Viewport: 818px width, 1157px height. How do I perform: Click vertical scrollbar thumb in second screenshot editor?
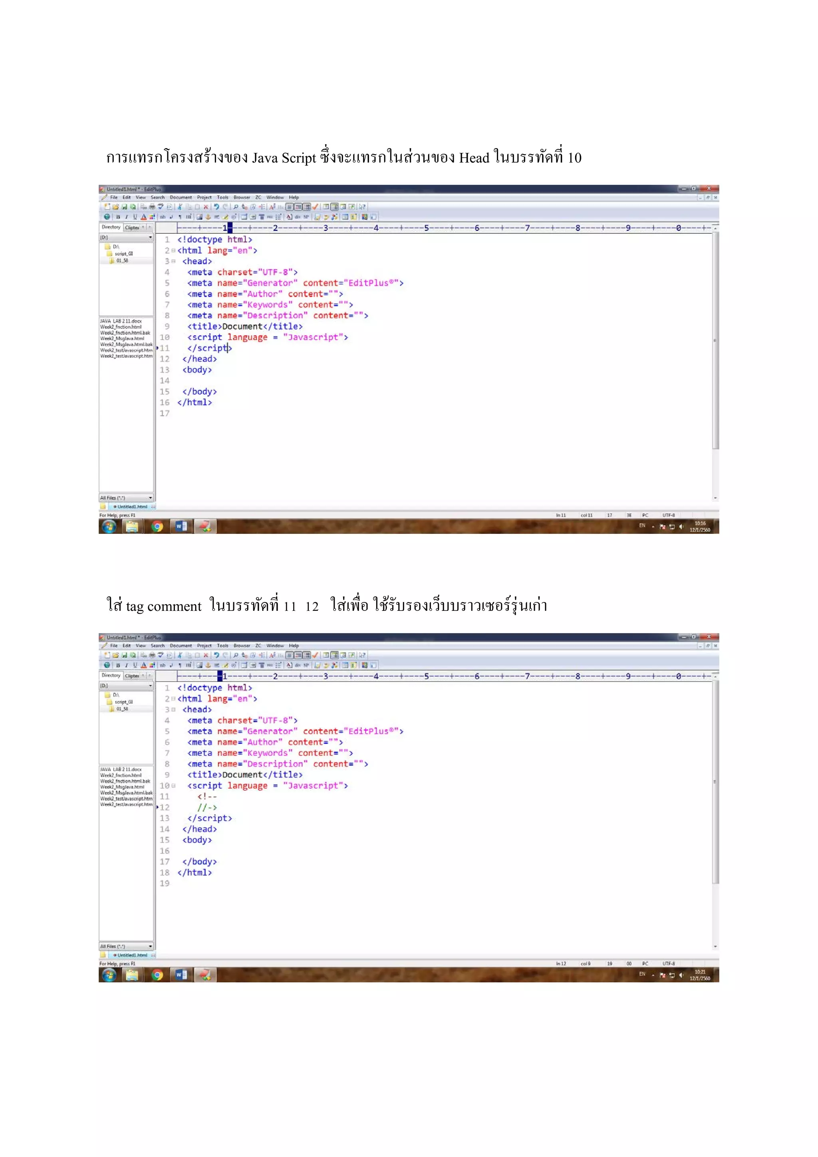(716, 781)
